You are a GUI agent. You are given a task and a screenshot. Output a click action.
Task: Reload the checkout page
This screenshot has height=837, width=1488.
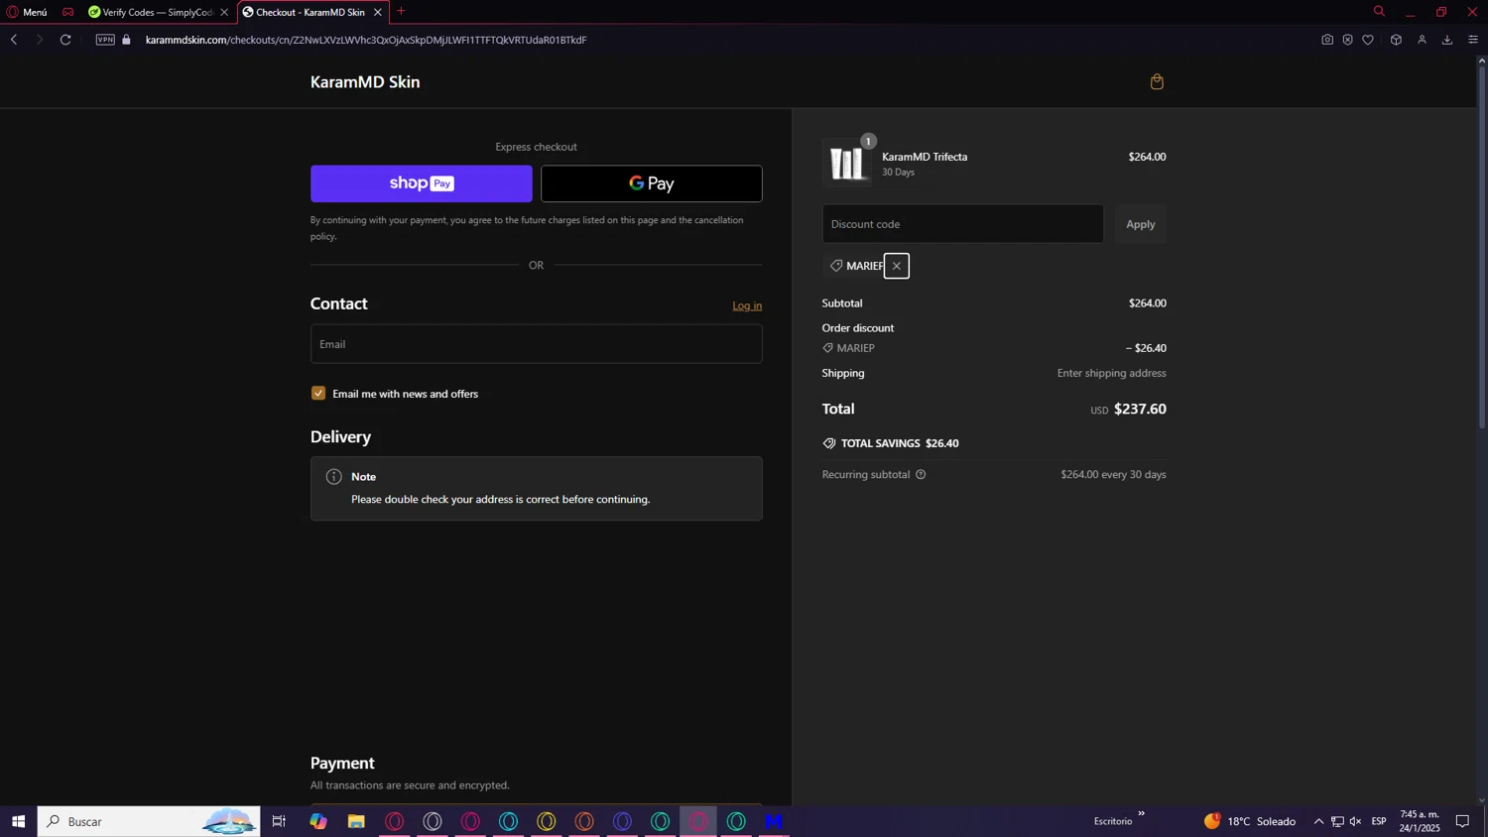coord(65,40)
